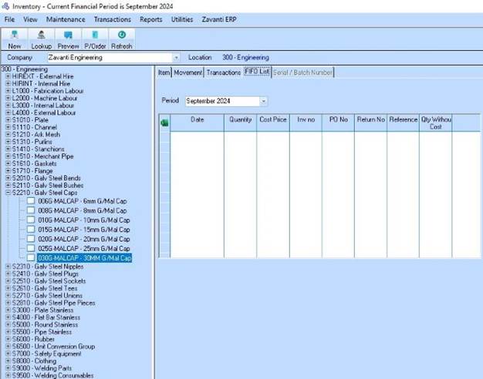Sort grid by Cost Price column header
Screen dimensions: 483x379
click(273, 120)
